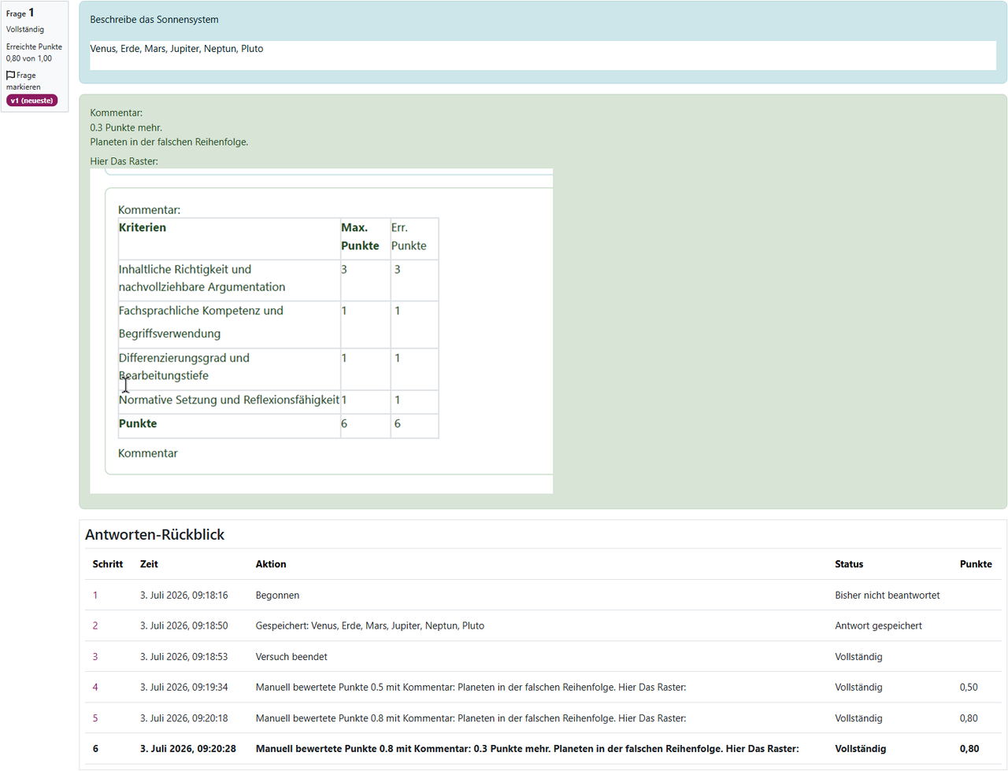The image size is (1008, 771).
Task: Click the "Bisher nicht beantwortet" status
Action: click(x=888, y=596)
